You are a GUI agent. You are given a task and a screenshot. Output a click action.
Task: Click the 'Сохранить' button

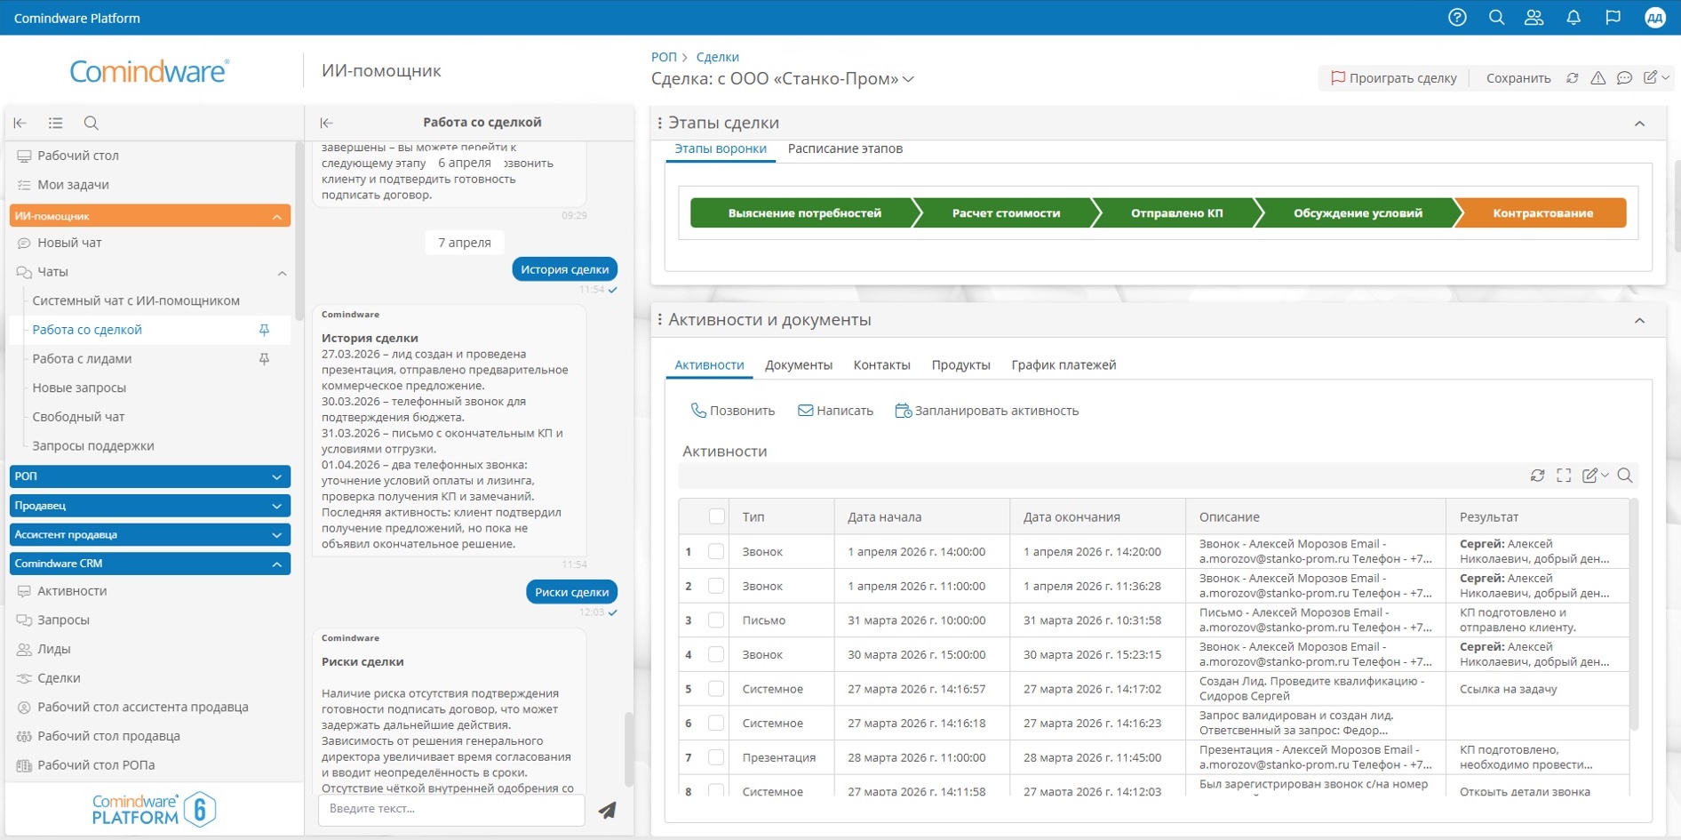(x=1518, y=78)
